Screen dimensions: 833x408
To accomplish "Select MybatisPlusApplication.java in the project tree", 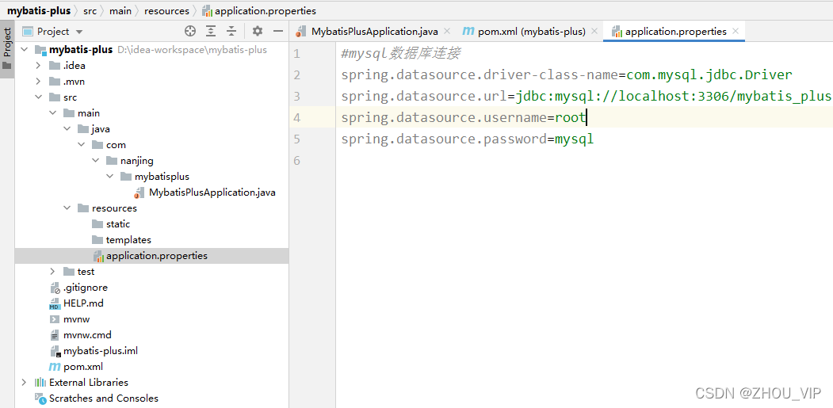I will click(212, 193).
